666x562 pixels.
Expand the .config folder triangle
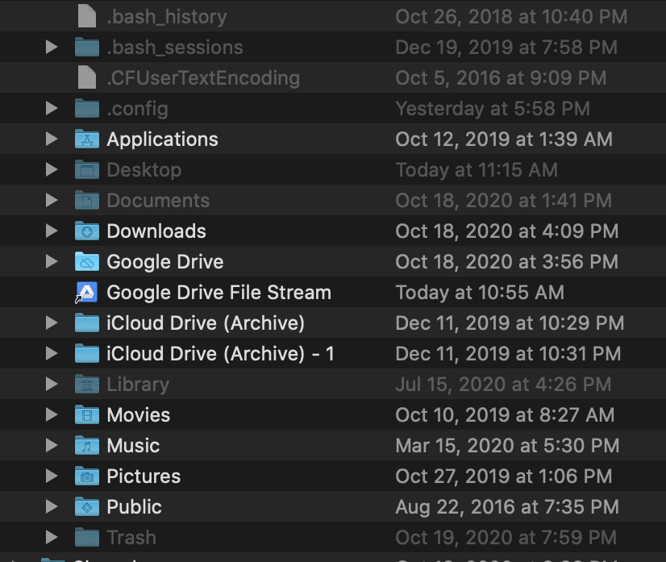52,108
